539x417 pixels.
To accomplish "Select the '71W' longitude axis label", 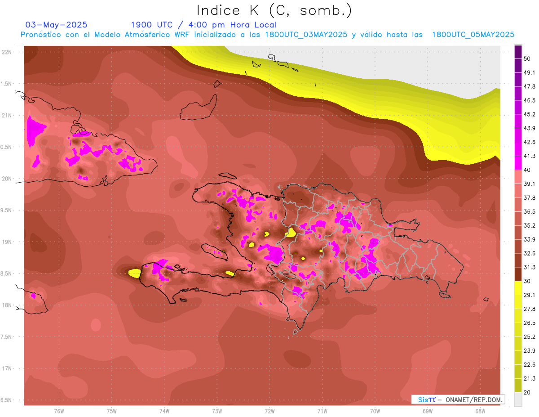I will tap(322, 411).
